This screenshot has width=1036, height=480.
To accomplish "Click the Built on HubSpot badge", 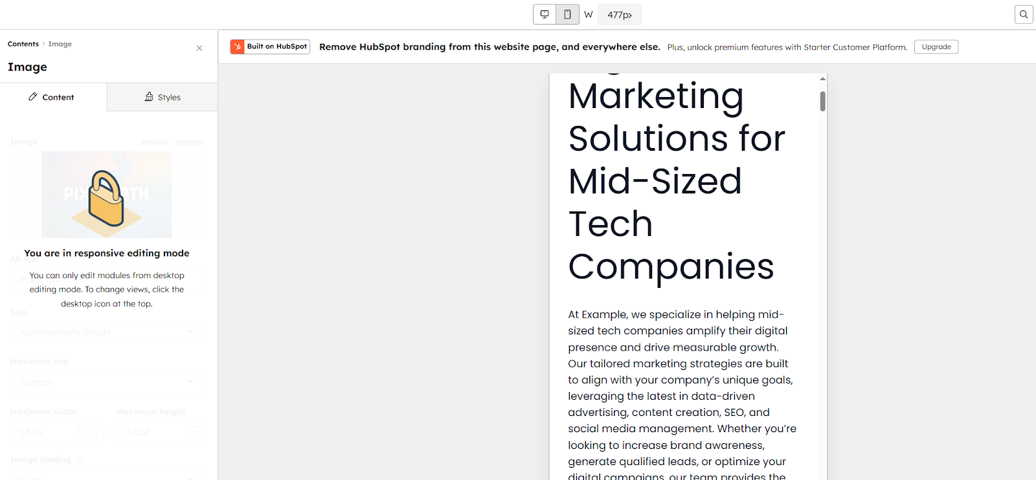I will click(x=270, y=47).
